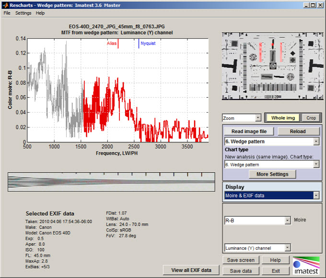The image size is (326, 278).
Task: Open the File menu
Action: [7, 13]
